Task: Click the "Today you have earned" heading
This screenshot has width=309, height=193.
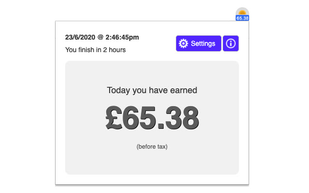Action: 152,90
